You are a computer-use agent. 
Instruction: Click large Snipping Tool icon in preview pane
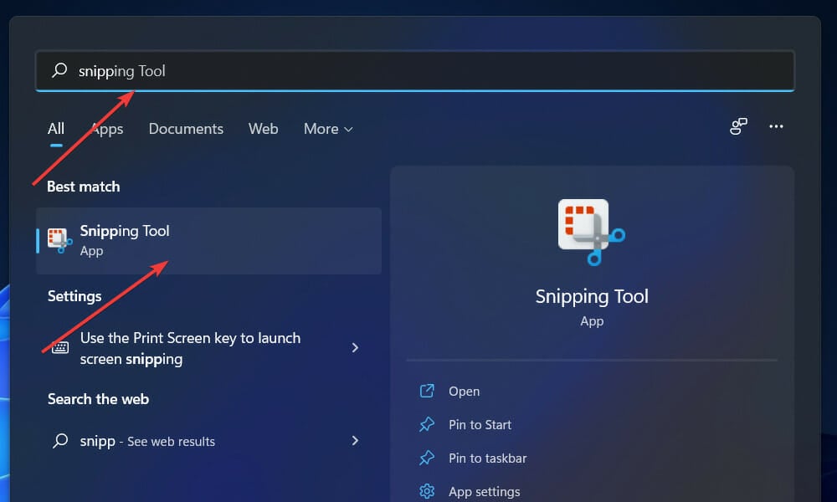point(592,232)
